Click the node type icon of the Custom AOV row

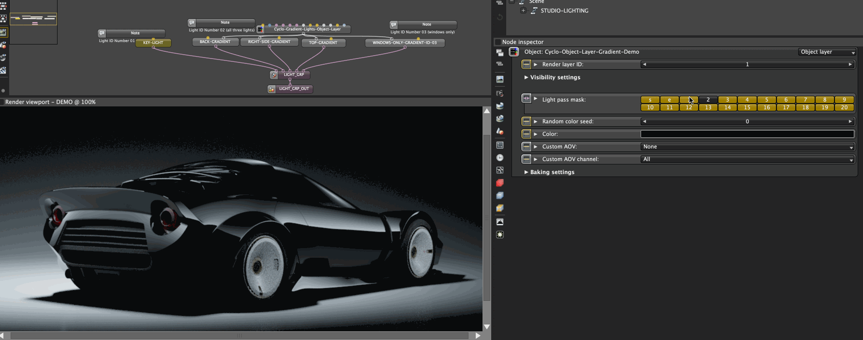(526, 147)
